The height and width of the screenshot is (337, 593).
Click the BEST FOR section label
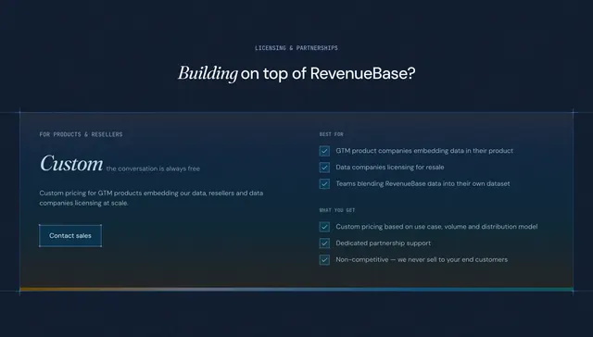tap(332, 134)
